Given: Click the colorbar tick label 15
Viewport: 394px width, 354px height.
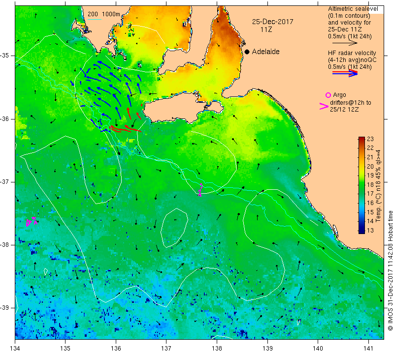Looking at the screenshot, I should click(370, 212).
